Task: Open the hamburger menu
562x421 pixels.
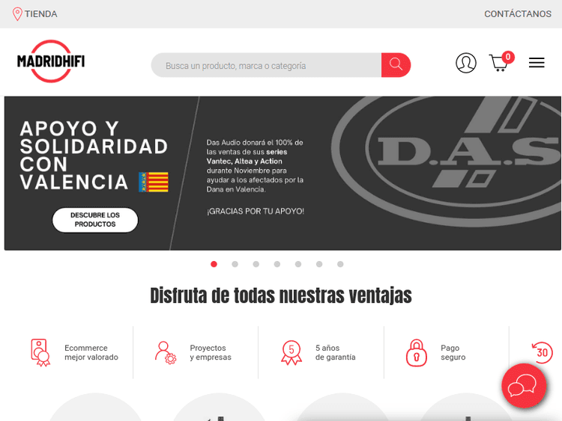Action: [537, 63]
